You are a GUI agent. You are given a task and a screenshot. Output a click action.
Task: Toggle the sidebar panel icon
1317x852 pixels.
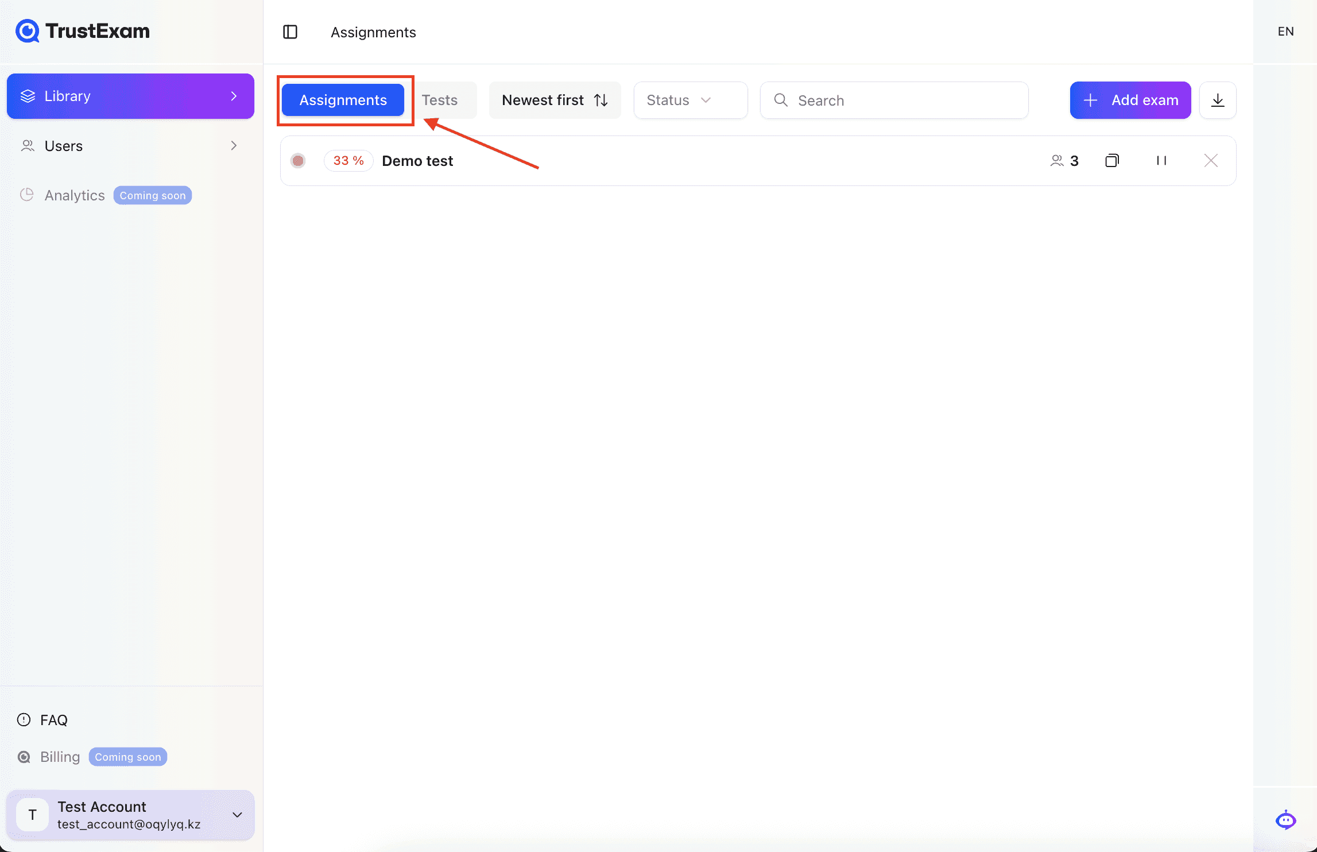(290, 32)
